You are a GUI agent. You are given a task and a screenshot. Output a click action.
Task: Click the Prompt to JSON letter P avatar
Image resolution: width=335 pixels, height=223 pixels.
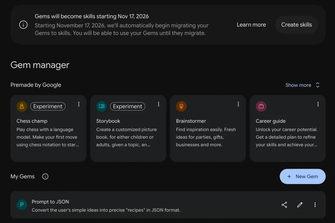[x=22, y=205]
